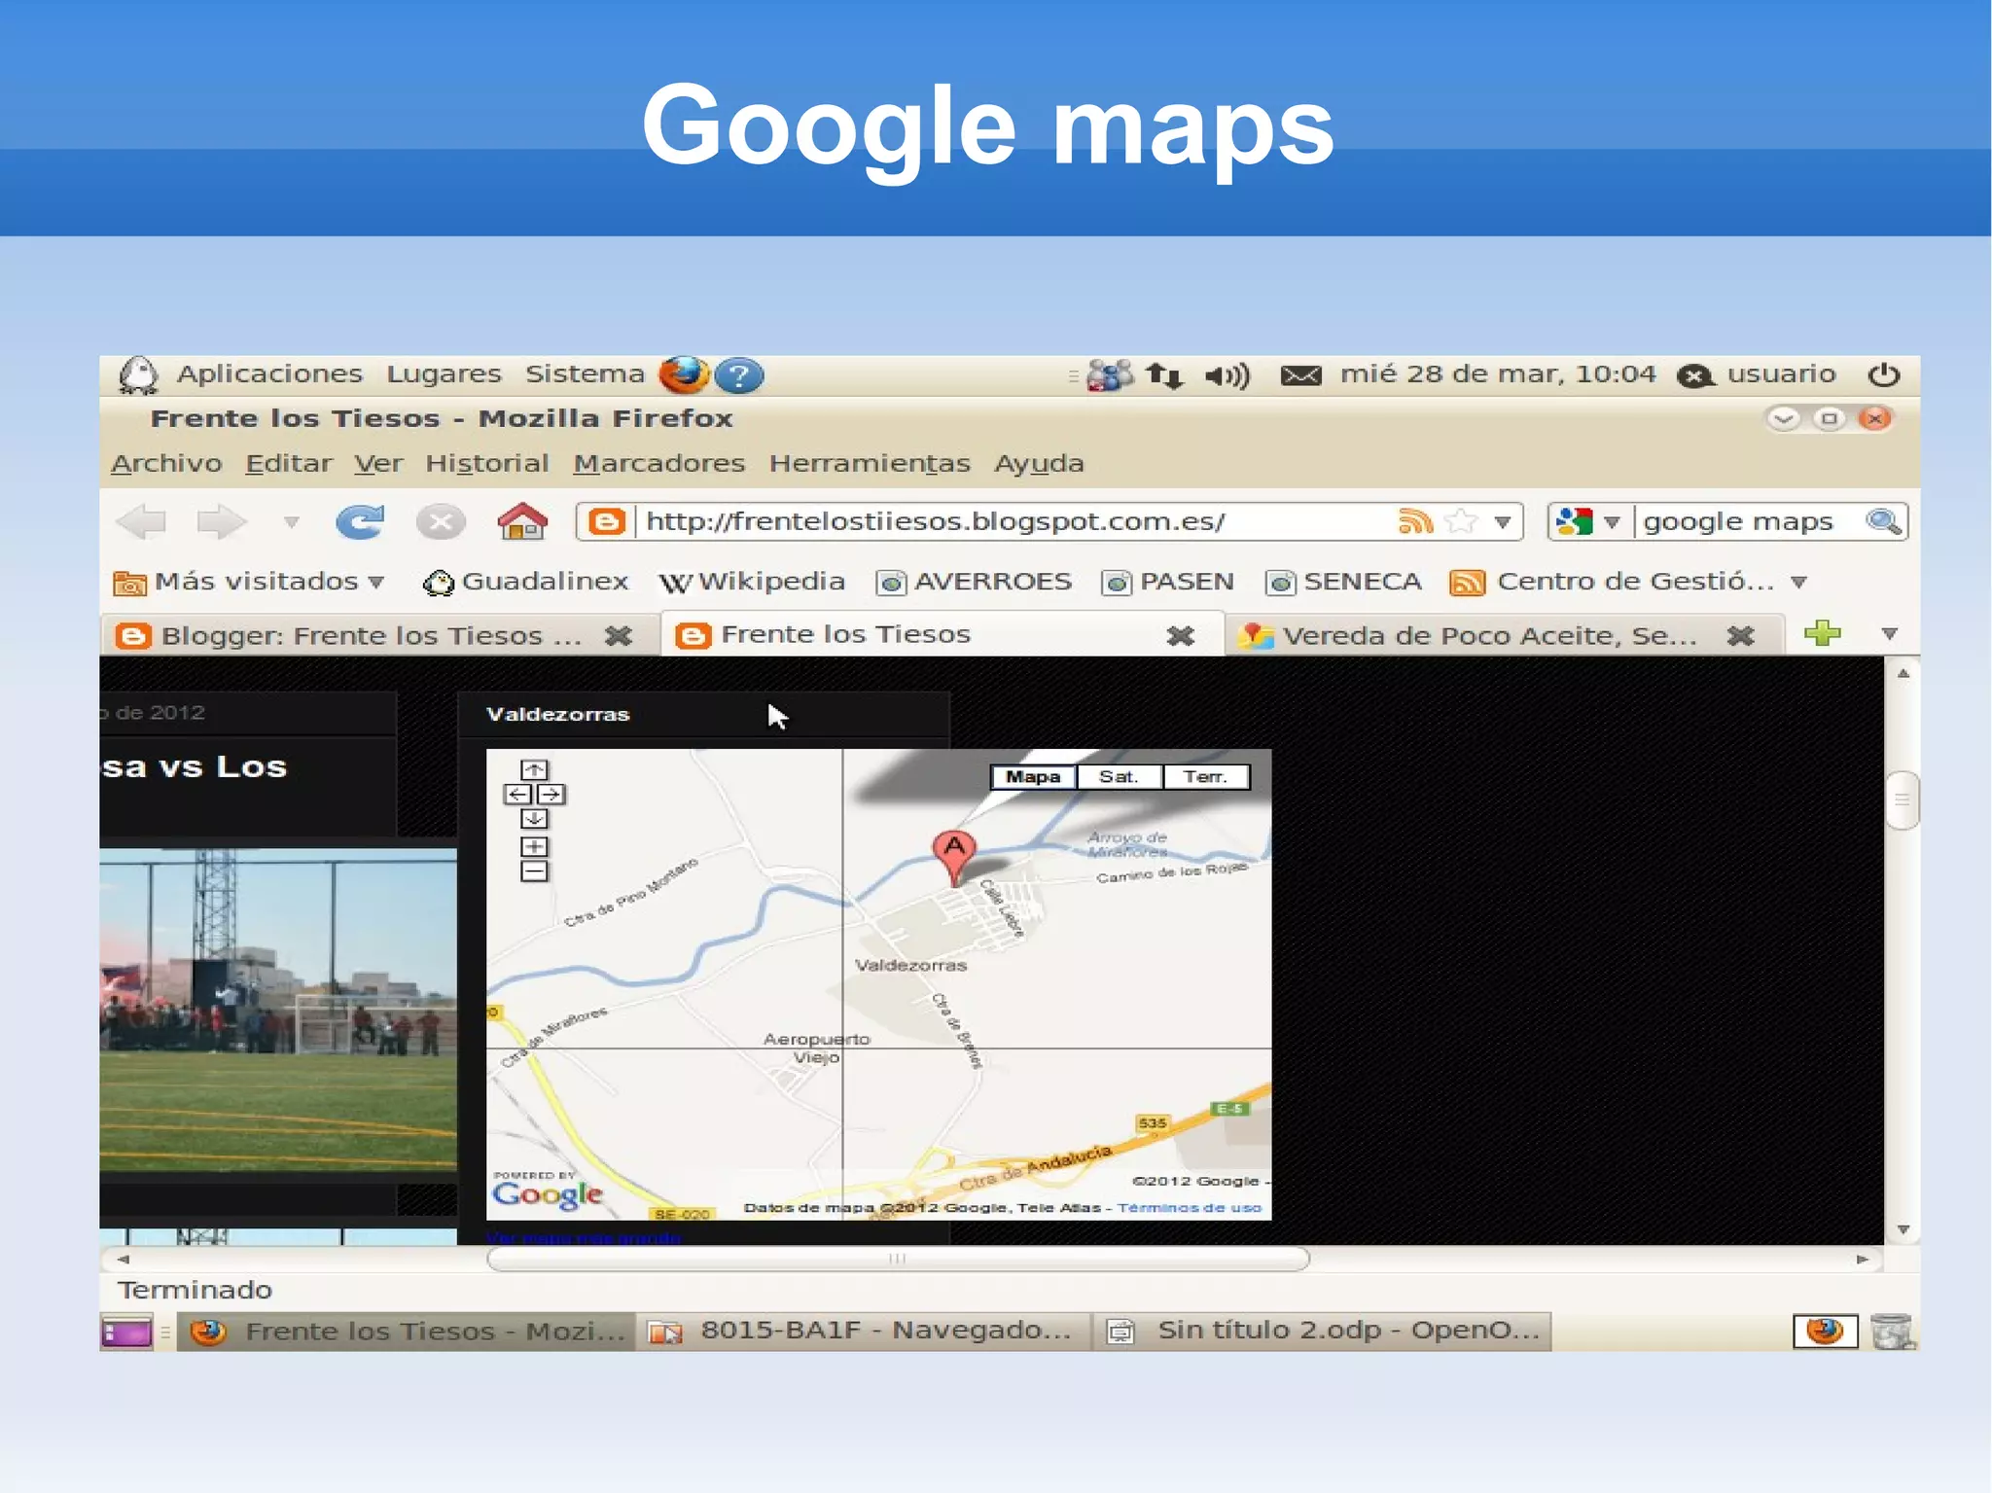Switch the map to Mapa view

click(x=1033, y=777)
